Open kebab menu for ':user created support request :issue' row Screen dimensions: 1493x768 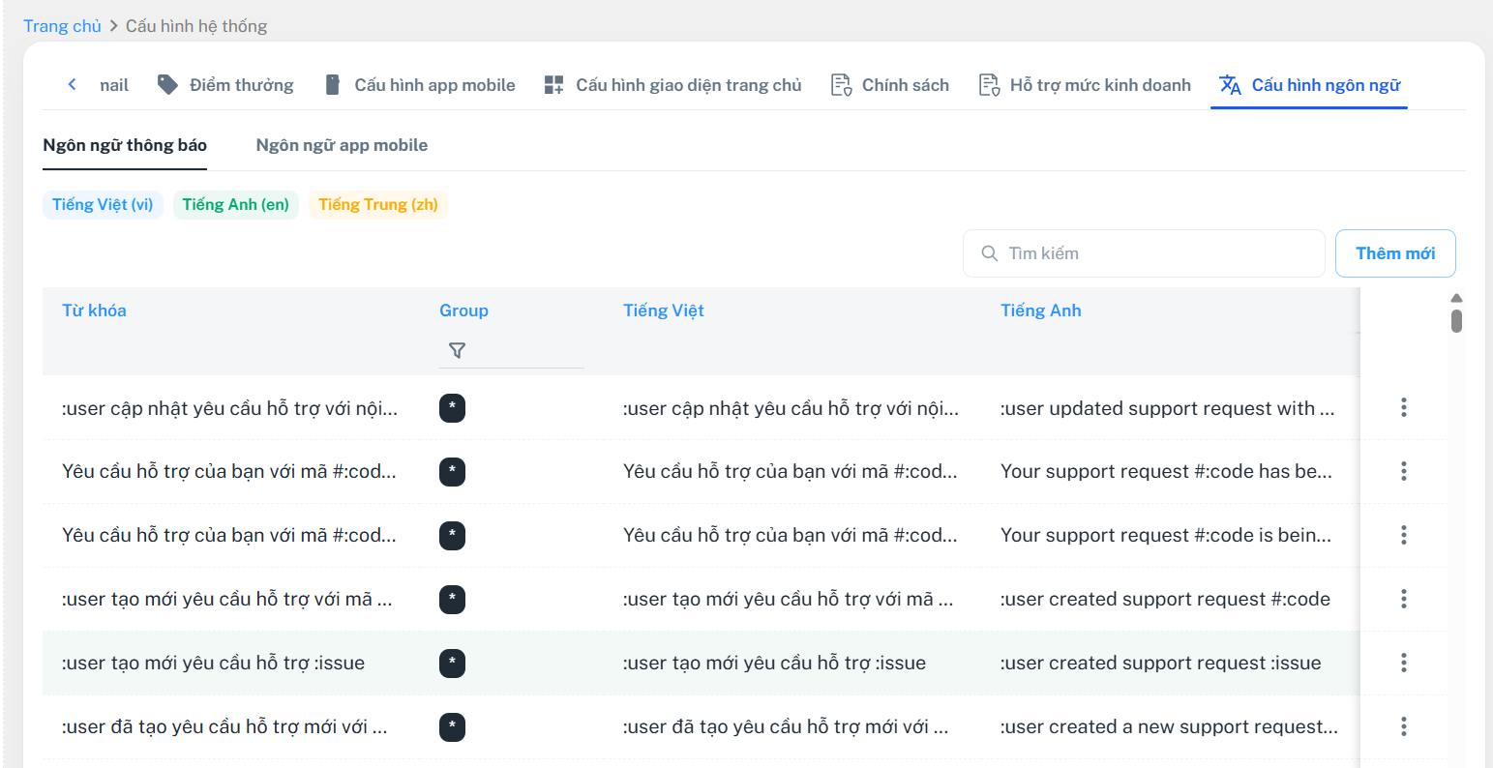1403,663
